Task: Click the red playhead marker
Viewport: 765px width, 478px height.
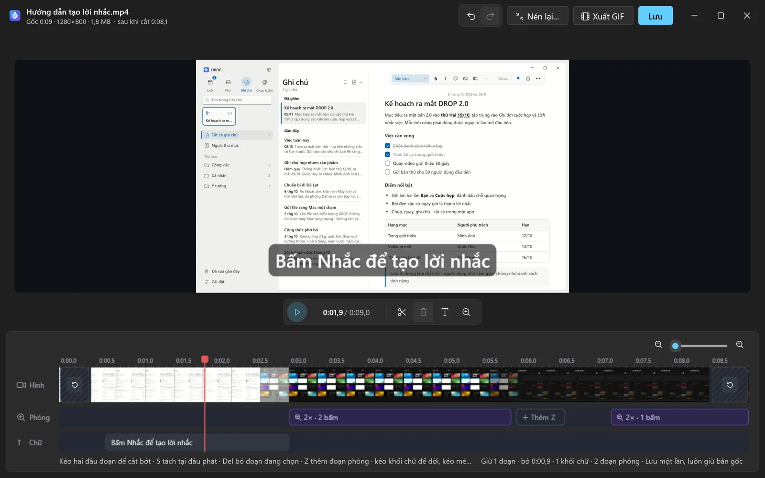Action: (205, 359)
